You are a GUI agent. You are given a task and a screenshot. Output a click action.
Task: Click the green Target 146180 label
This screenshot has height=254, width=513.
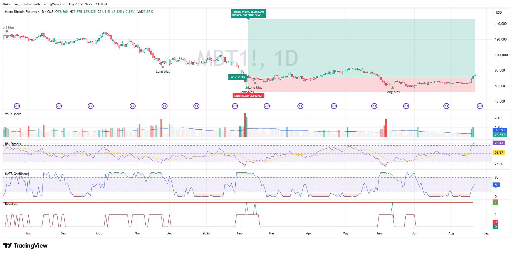click(x=248, y=13)
